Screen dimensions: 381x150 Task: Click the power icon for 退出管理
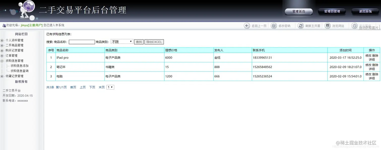[355, 26]
